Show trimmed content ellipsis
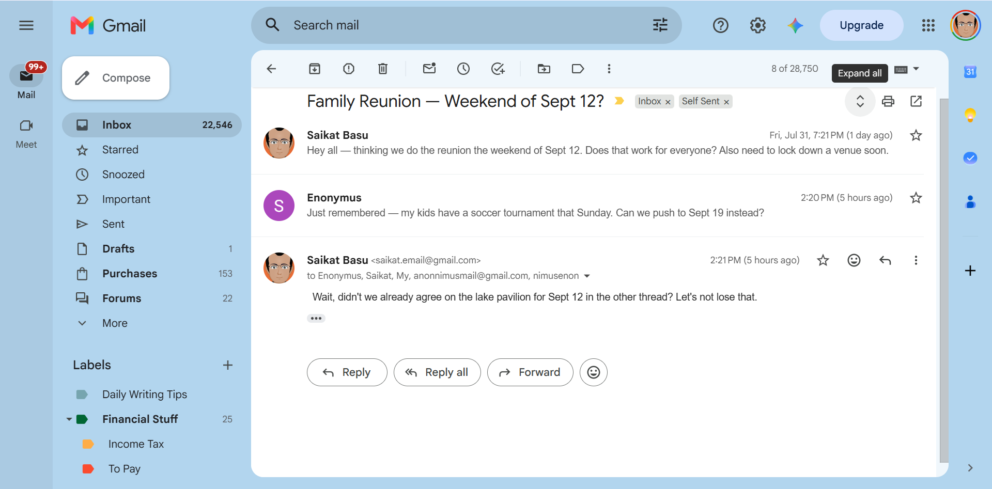The height and width of the screenshot is (489, 992). [x=316, y=318]
